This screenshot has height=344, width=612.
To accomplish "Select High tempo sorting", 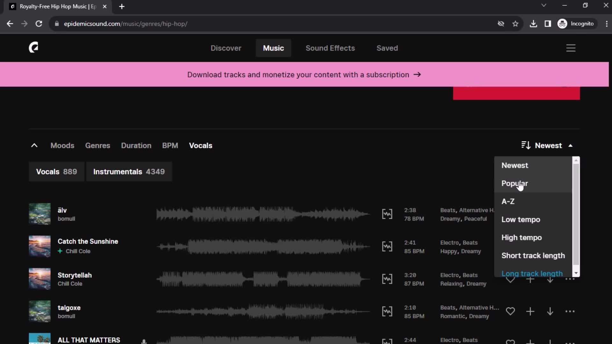I will (x=533, y=238).
